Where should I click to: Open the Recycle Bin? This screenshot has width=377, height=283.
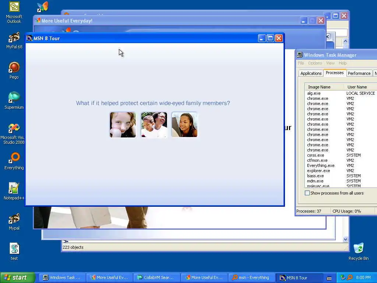359,251
